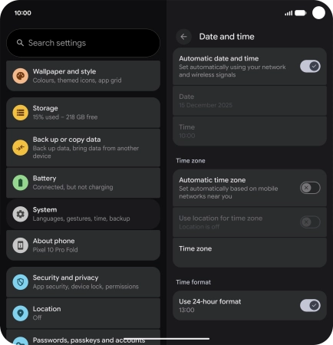Viewport: 333px width, 345px height.
Task: Tap the battery indicator in status bar
Action: coord(301,13)
